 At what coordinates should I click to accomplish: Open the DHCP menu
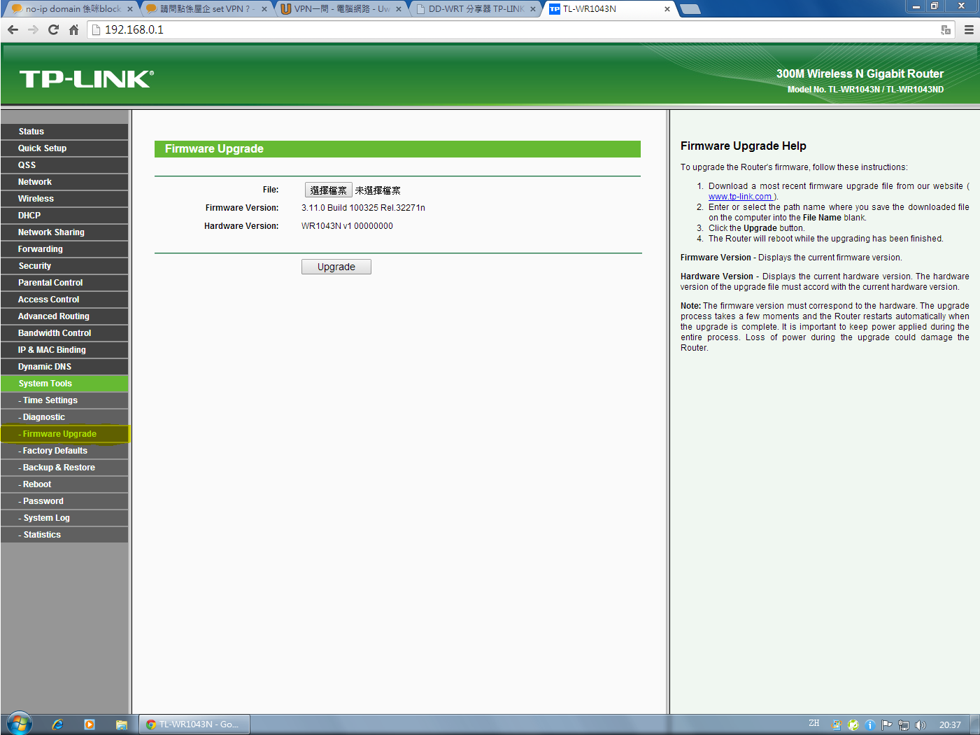point(64,216)
